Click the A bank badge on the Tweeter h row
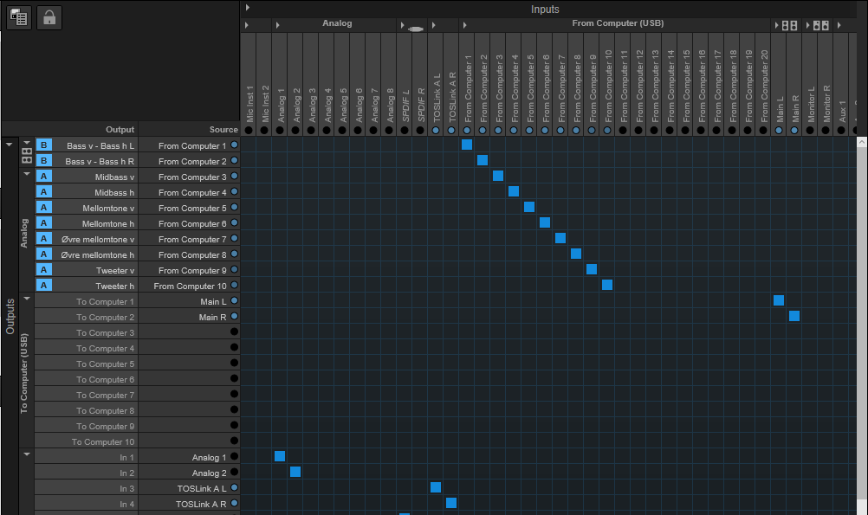The width and height of the screenshot is (868, 515). 44,286
